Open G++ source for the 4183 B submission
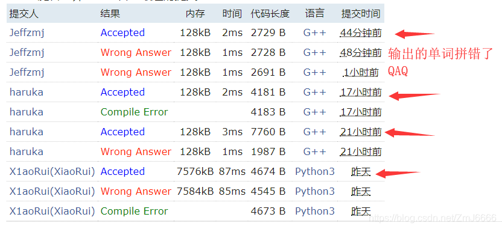Screen dimensions: 502x229 click(x=315, y=112)
